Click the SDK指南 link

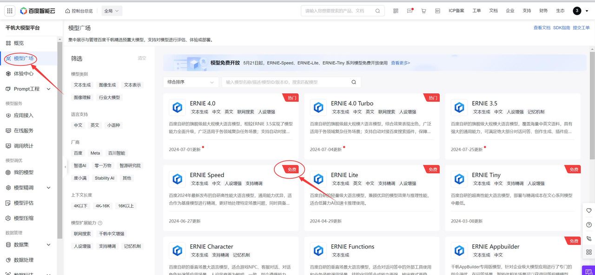[562, 28]
